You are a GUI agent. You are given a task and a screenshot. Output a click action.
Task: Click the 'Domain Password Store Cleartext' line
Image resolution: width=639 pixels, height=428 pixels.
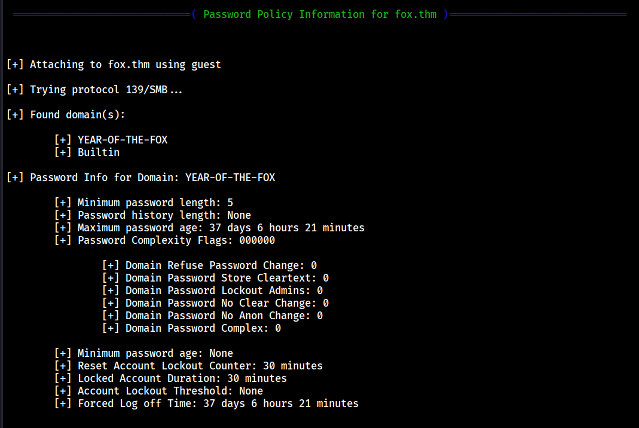coord(215,278)
